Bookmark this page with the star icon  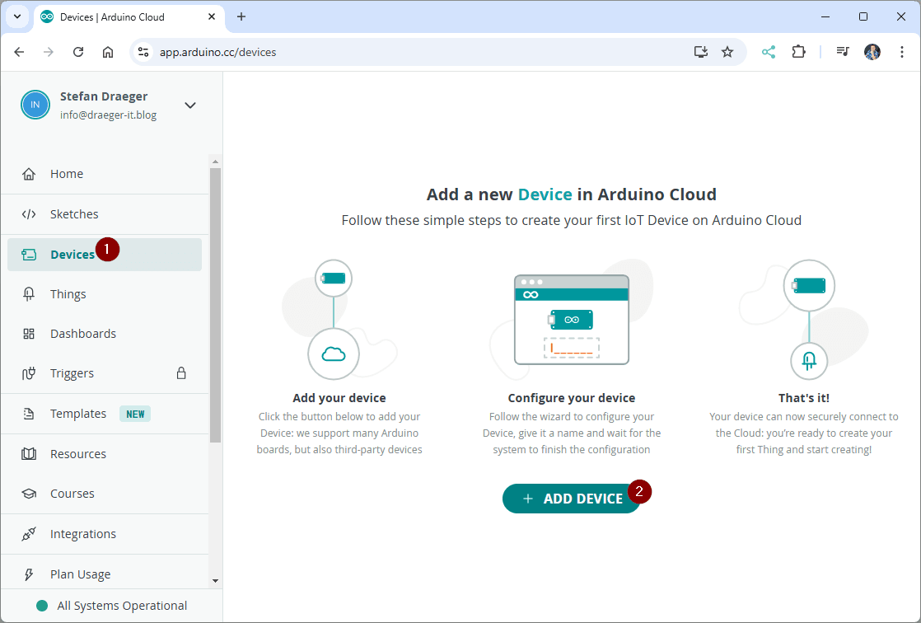(x=727, y=52)
